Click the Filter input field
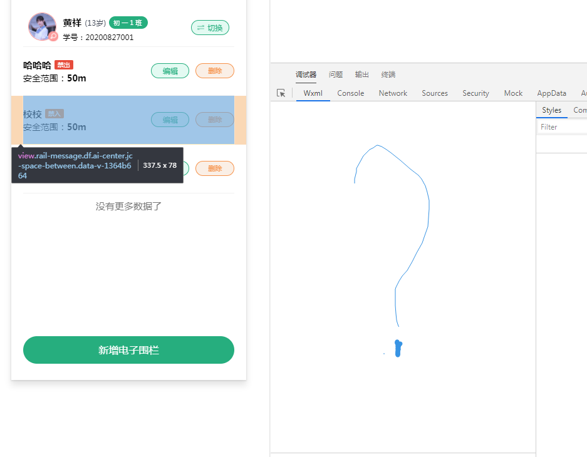This screenshot has width=587, height=457. pos(563,127)
